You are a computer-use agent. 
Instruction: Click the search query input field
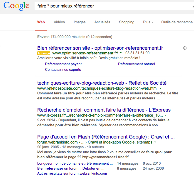click(114, 6)
